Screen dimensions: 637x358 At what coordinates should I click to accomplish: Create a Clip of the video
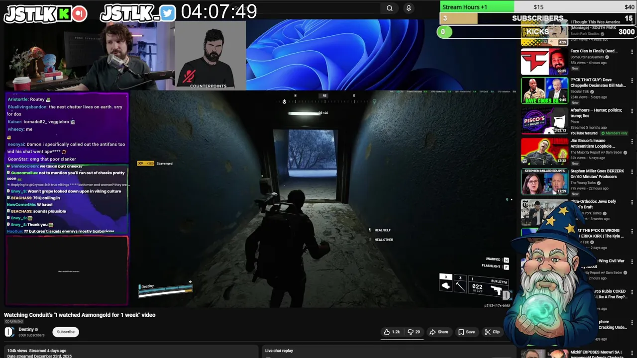492,332
